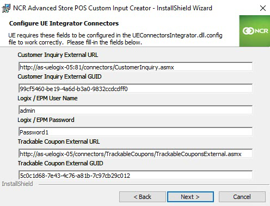Go to previous step with < Back
Screen dimensions: 270x206
coord(143,197)
